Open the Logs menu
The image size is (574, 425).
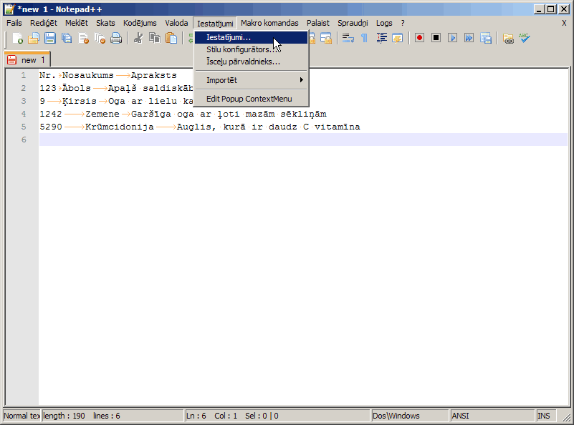coord(384,23)
